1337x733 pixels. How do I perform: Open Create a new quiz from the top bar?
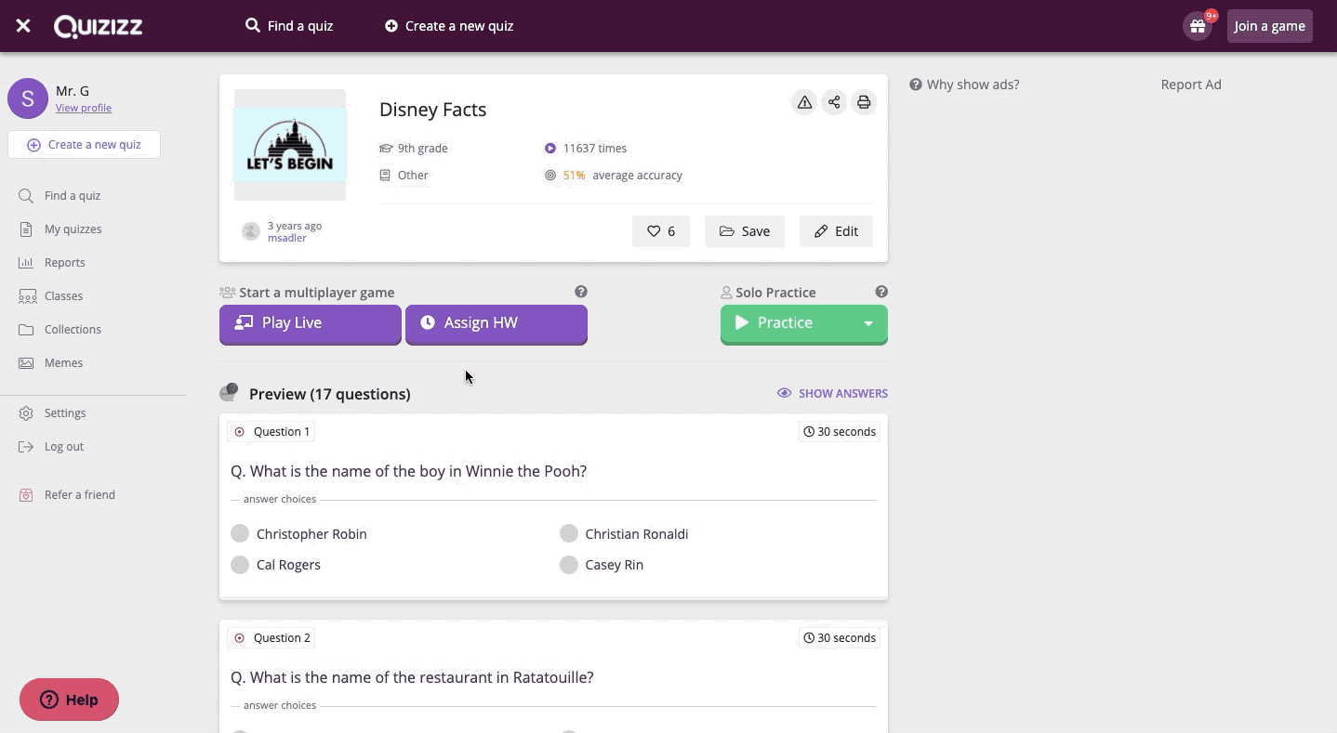449,25
